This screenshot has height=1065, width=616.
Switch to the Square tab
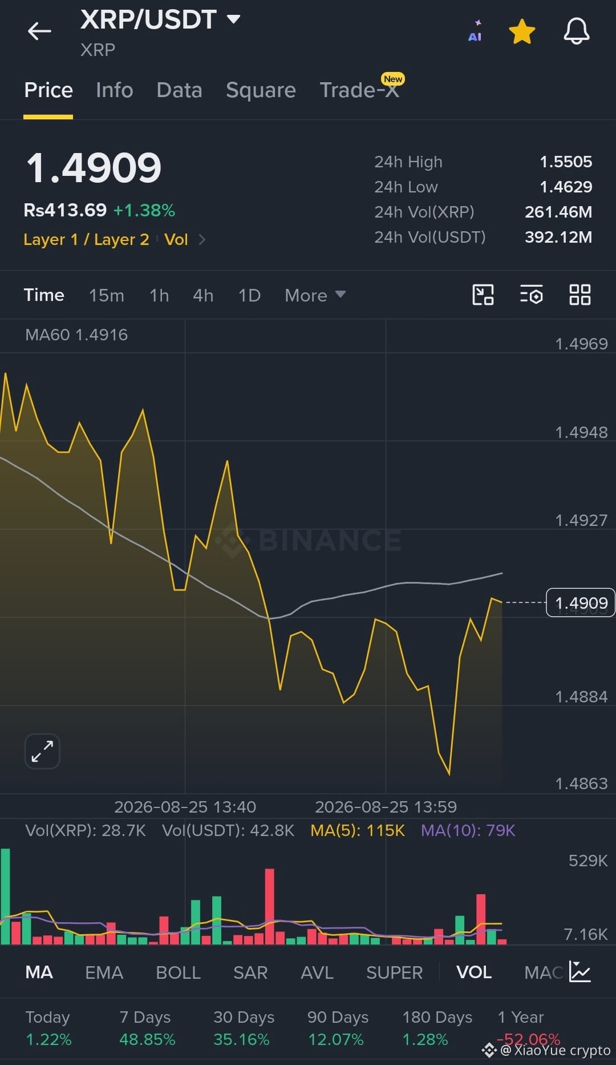click(261, 90)
